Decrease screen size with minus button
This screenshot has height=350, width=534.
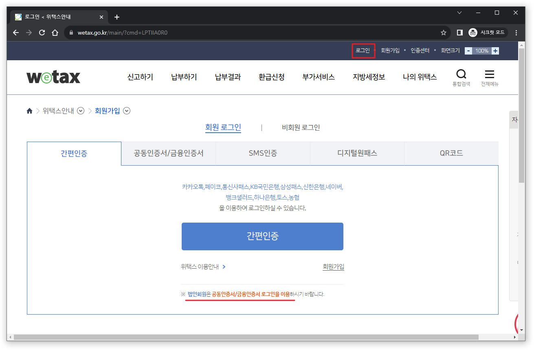coord(468,51)
